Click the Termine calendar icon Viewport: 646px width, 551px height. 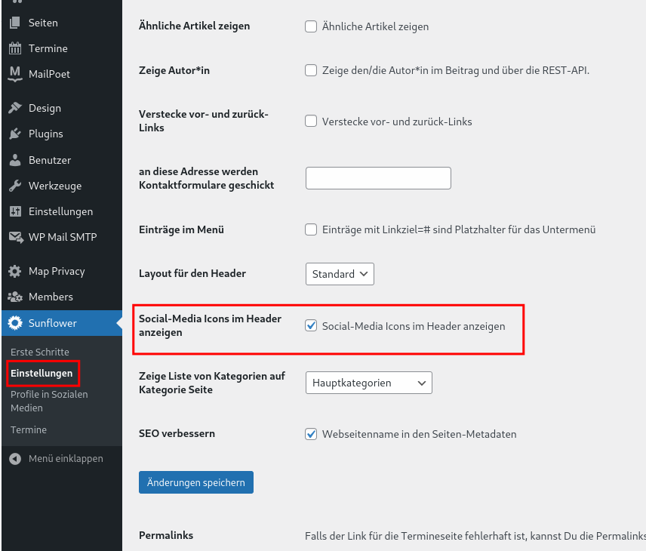(x=15, y=48)
